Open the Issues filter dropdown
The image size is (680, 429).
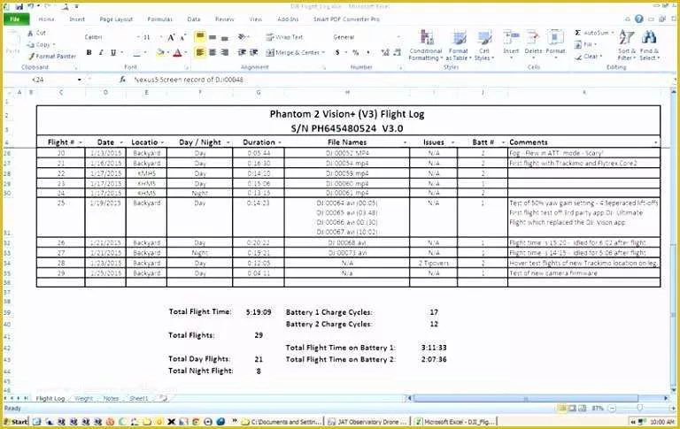point(452,142)
